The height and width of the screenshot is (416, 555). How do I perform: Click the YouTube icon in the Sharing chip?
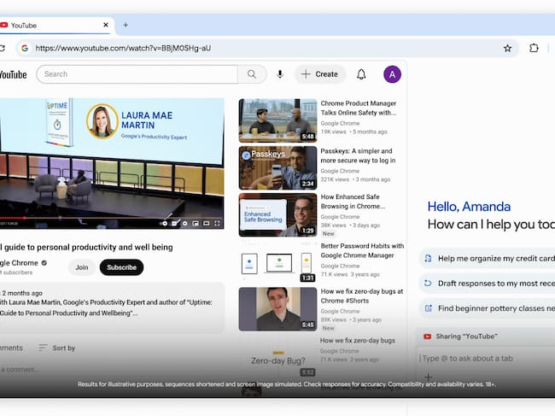click(427, 337)
